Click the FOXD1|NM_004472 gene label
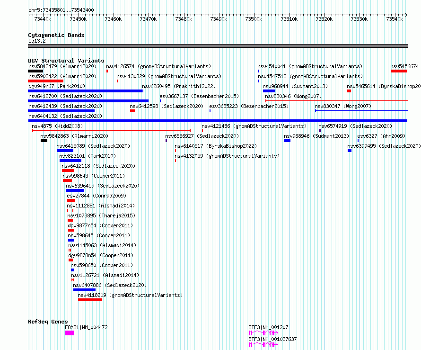The image size is (421, 350). click(x=86, y=327)
